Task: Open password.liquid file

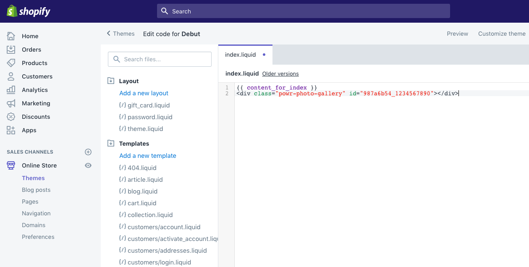Action: pyautogui.click(x=150, y=117)
